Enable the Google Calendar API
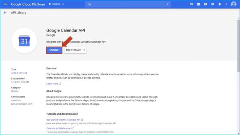Viewport: 240px width, 135px height. point(54,50)
